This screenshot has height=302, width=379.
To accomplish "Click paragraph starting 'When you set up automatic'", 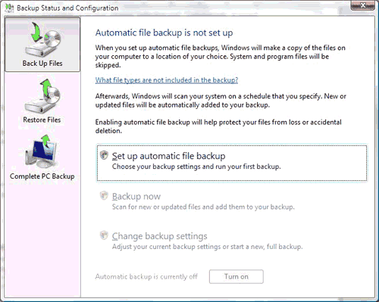I will pyautogui.click(x=221, y=57).
